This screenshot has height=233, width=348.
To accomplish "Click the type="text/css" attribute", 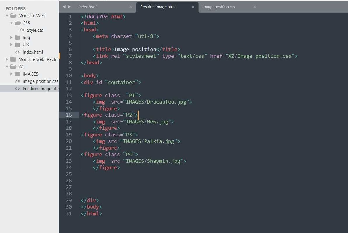I will [x=185, y=56].
